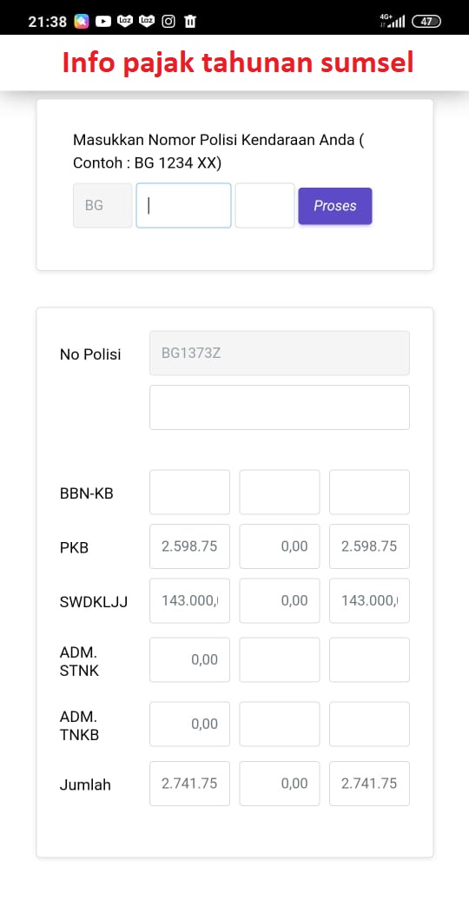Viewport: 469px width, 900px height.
Task: Click the ADM. TNKB 0,00 field
Action: (189, 724)
